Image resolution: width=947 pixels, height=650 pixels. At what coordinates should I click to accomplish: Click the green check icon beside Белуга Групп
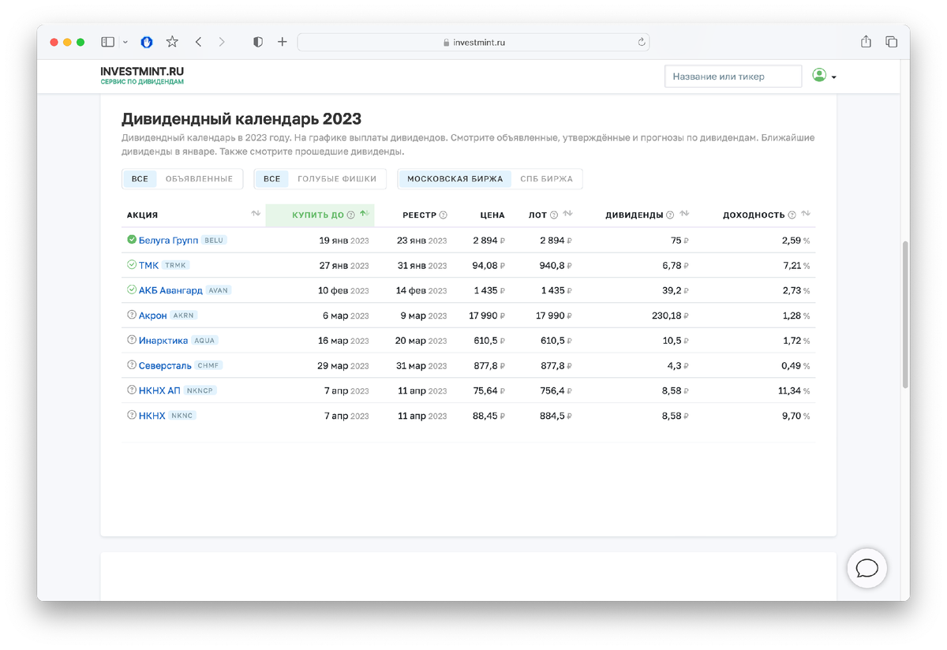132,239
